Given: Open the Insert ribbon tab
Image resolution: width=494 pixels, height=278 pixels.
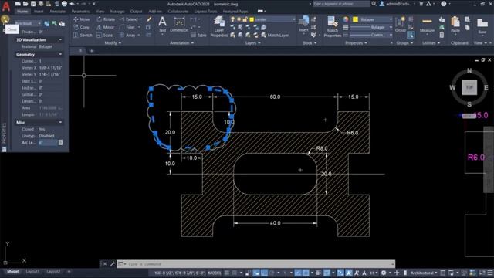Looking at the screenshot, I should [39, 12].
